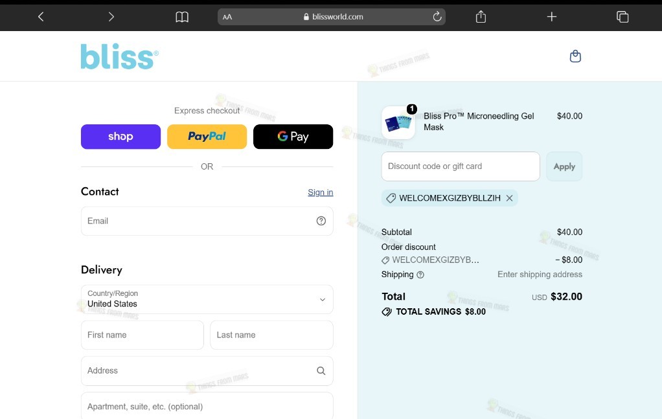Click the Sign in link

pyautogui.click(x=321, y=192)
